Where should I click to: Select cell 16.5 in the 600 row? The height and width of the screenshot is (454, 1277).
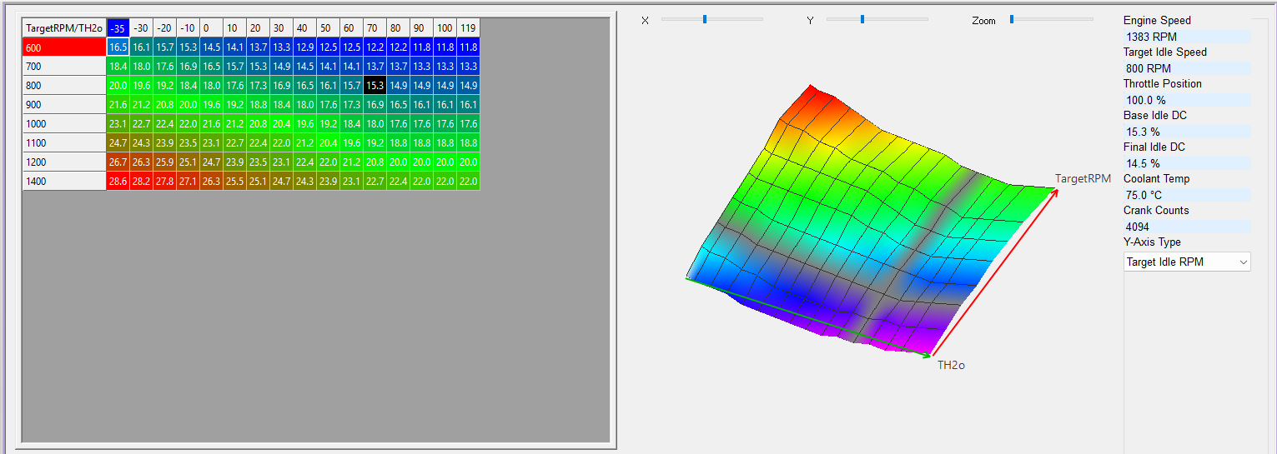coord(118,47)
